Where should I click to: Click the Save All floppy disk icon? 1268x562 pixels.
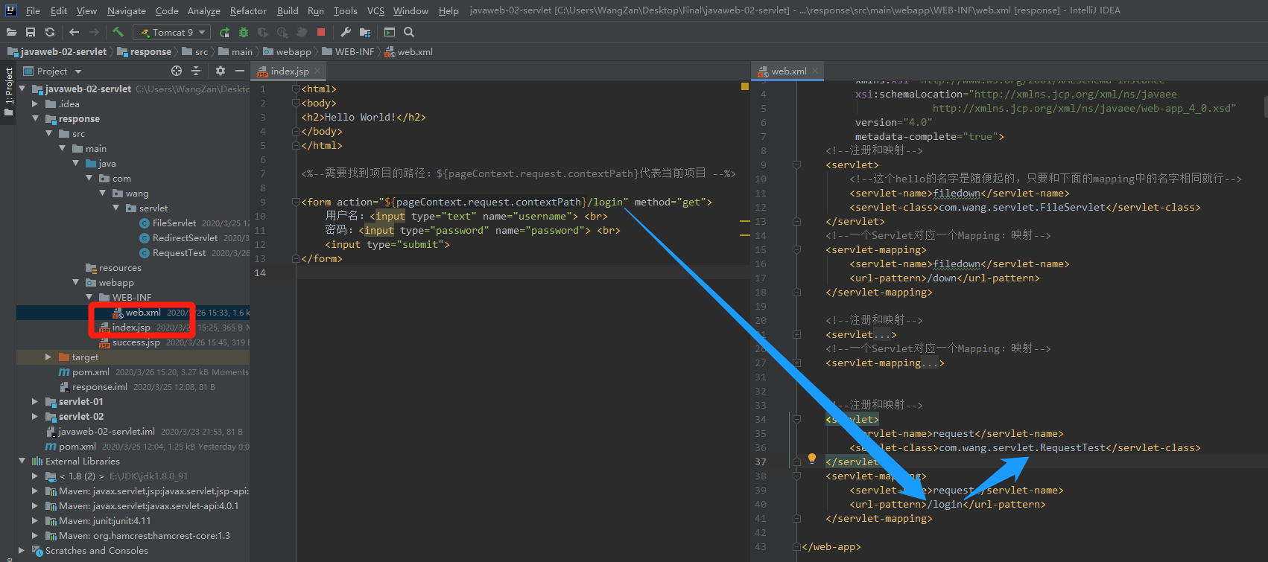pyautogui.click(x=31, y=32)
